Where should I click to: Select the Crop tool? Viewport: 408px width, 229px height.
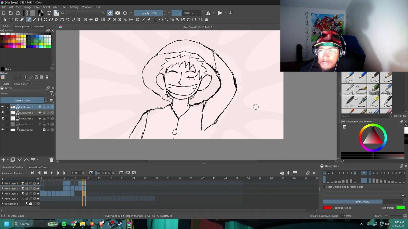point(96,20)
